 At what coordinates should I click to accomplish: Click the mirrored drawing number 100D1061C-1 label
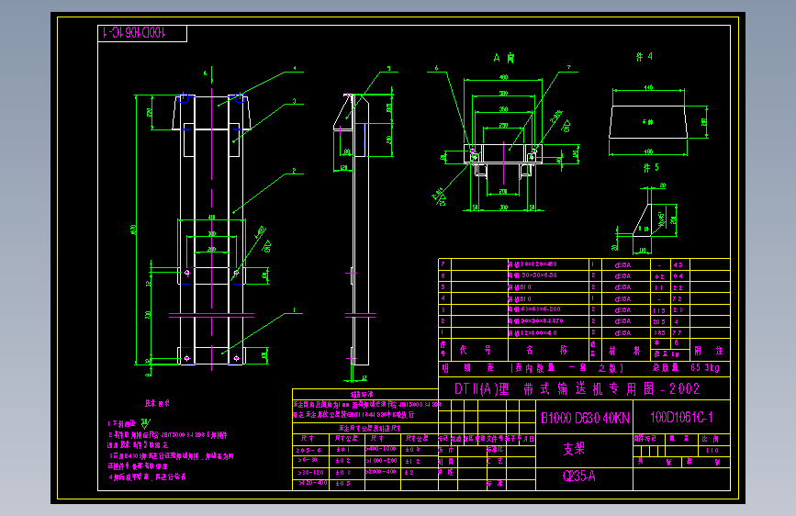[135, 32]
